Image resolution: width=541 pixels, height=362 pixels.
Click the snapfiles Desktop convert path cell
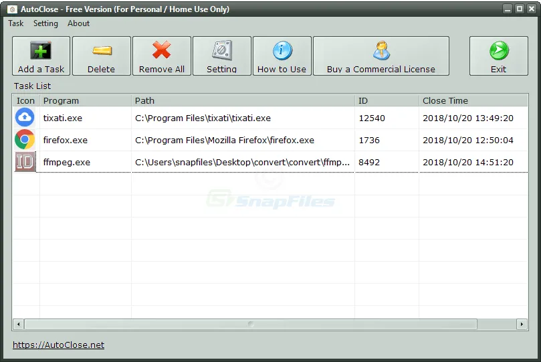pyautogui.click(x=242, y=162)
